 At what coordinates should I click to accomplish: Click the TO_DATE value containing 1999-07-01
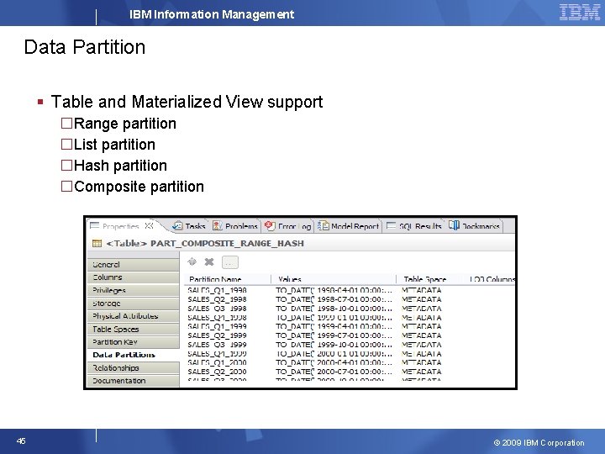(x=334, y=335)
